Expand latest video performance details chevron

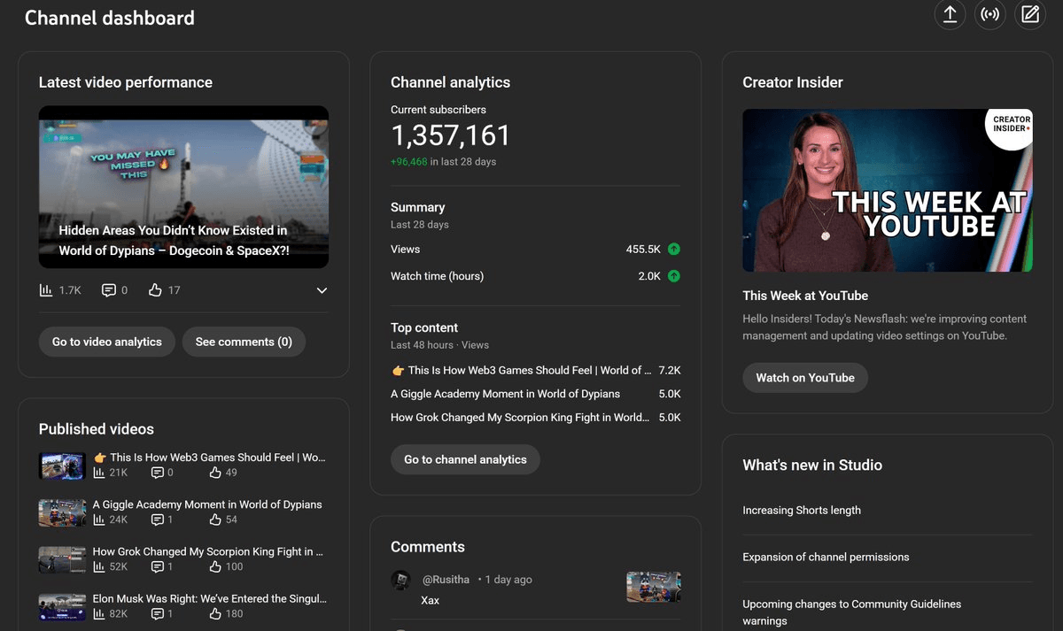[322, 290]
